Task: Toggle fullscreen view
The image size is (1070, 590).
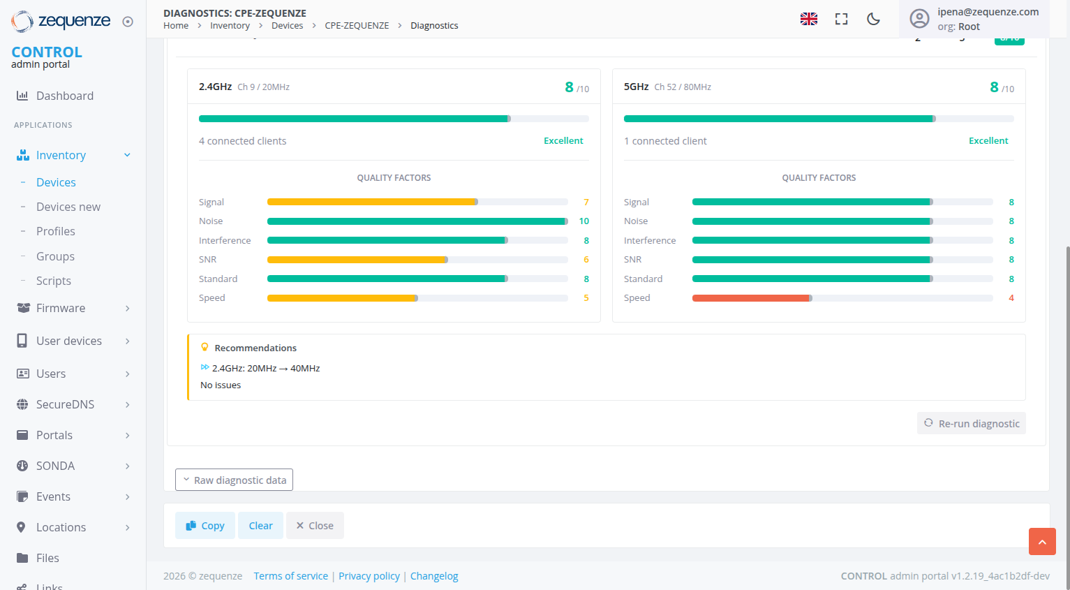Action: point(841,20)
